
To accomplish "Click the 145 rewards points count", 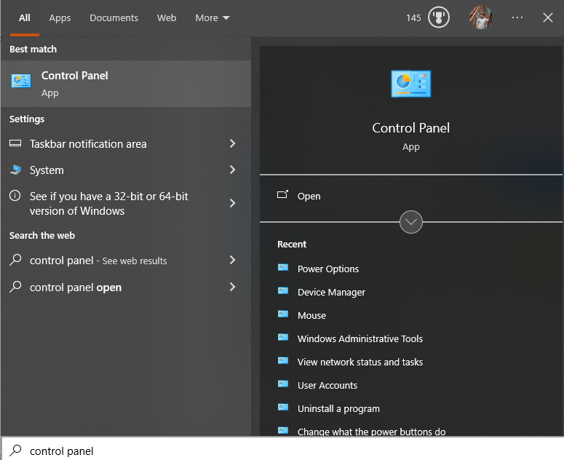I will (x=413, y=18).
